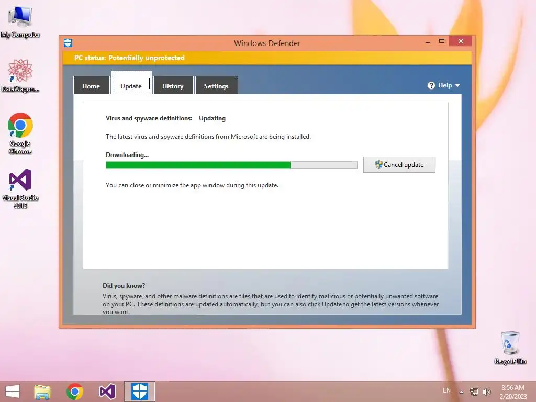Image resolution: width=536 pixels, height=402 pixels.
Task: Launch Google Chrome from the desktop
Action: 20,133
